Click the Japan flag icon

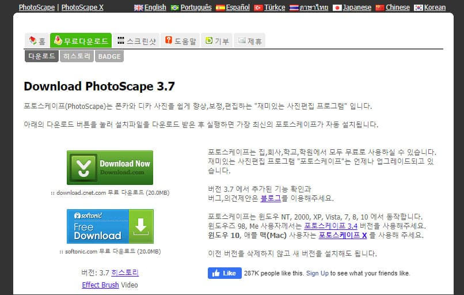point(337,7)
